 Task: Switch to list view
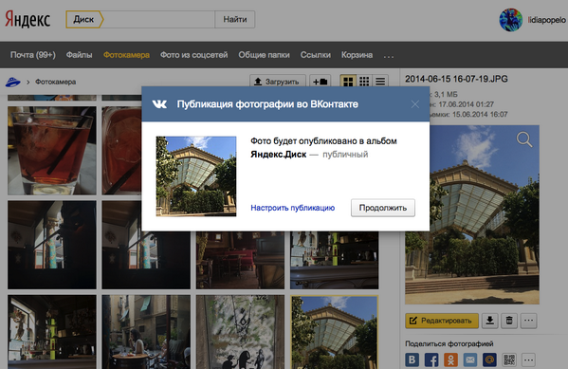(380, 82)
